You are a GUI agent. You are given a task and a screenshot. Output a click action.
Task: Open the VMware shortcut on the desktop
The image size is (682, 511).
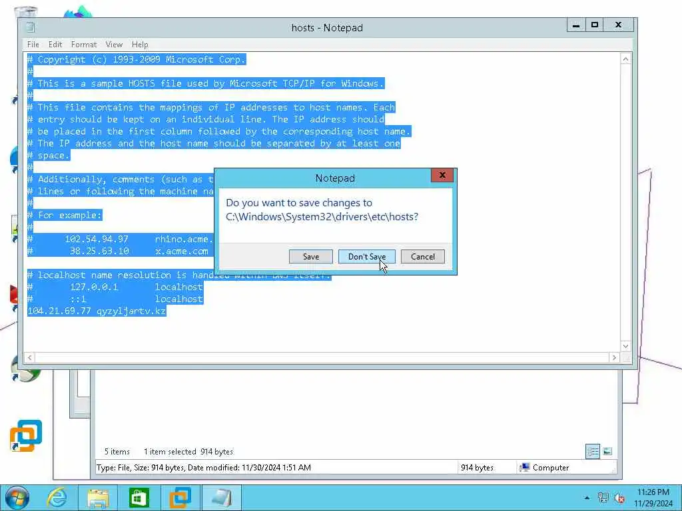26,436
